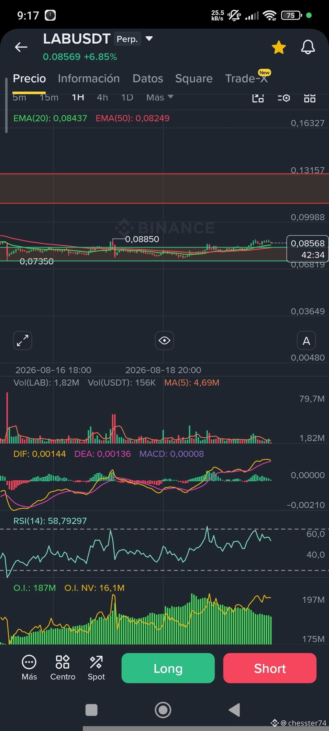Tap the red Short button
The width and height of the screenshot is (329, 731).
click(270, 668)
